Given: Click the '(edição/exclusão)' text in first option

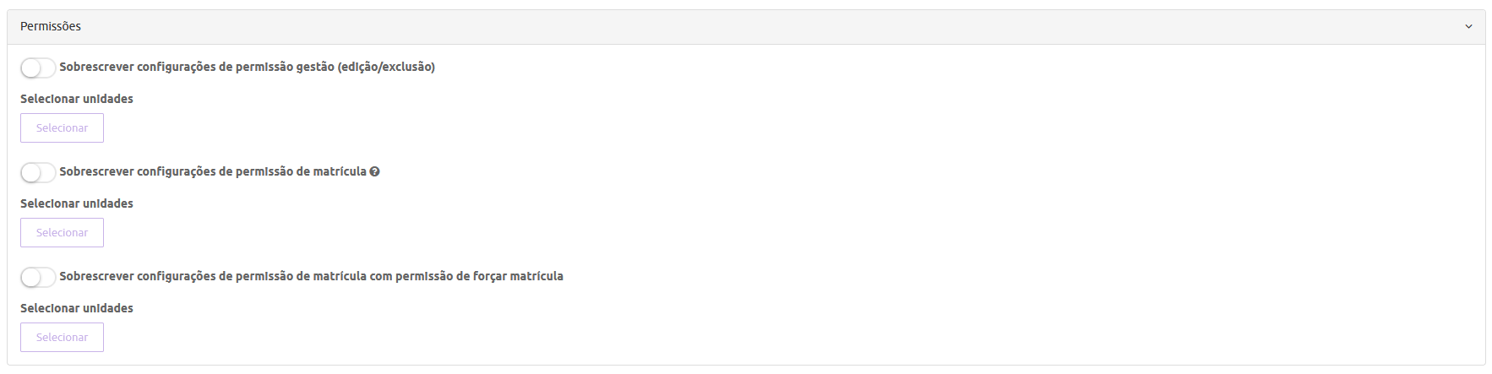Looking at the screenshot, I should click(x=386, y=68).
